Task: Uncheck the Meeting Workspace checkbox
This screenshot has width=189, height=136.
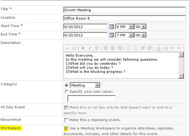Action: 66,129
